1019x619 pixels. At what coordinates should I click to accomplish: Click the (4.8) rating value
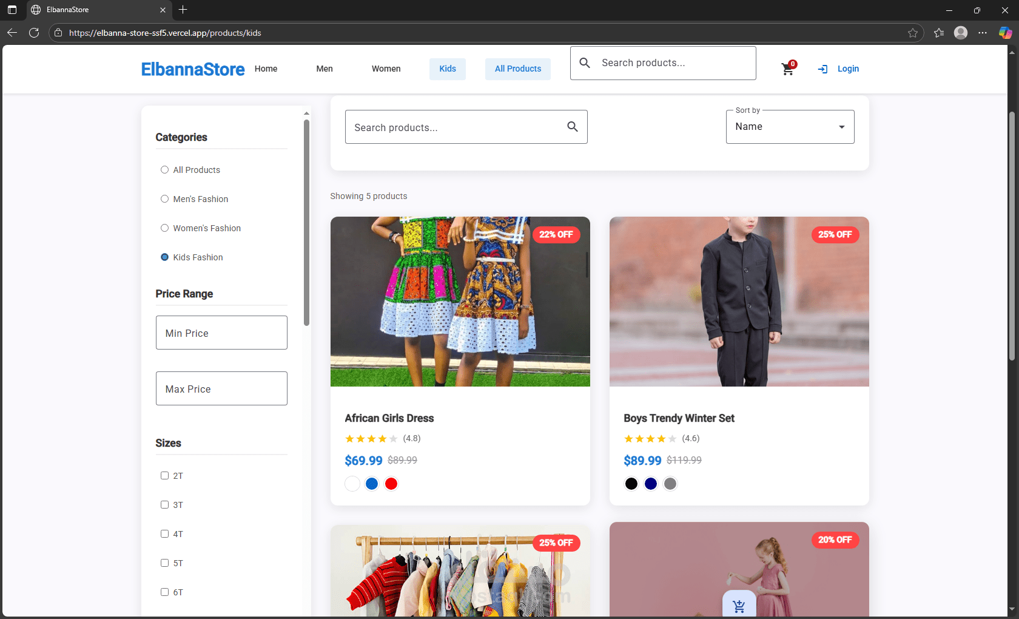tap(412, 438)
